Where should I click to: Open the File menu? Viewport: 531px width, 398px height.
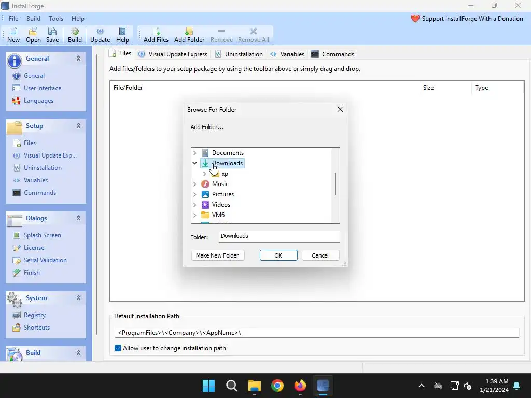[13, 19]
